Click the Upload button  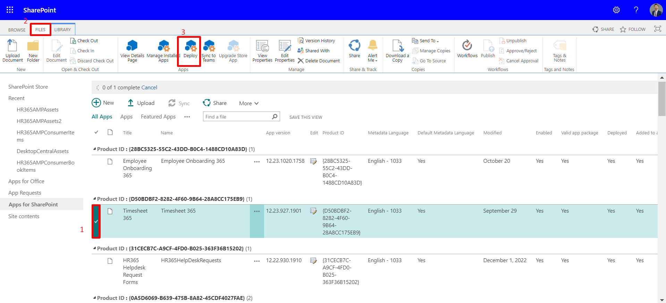141,103
